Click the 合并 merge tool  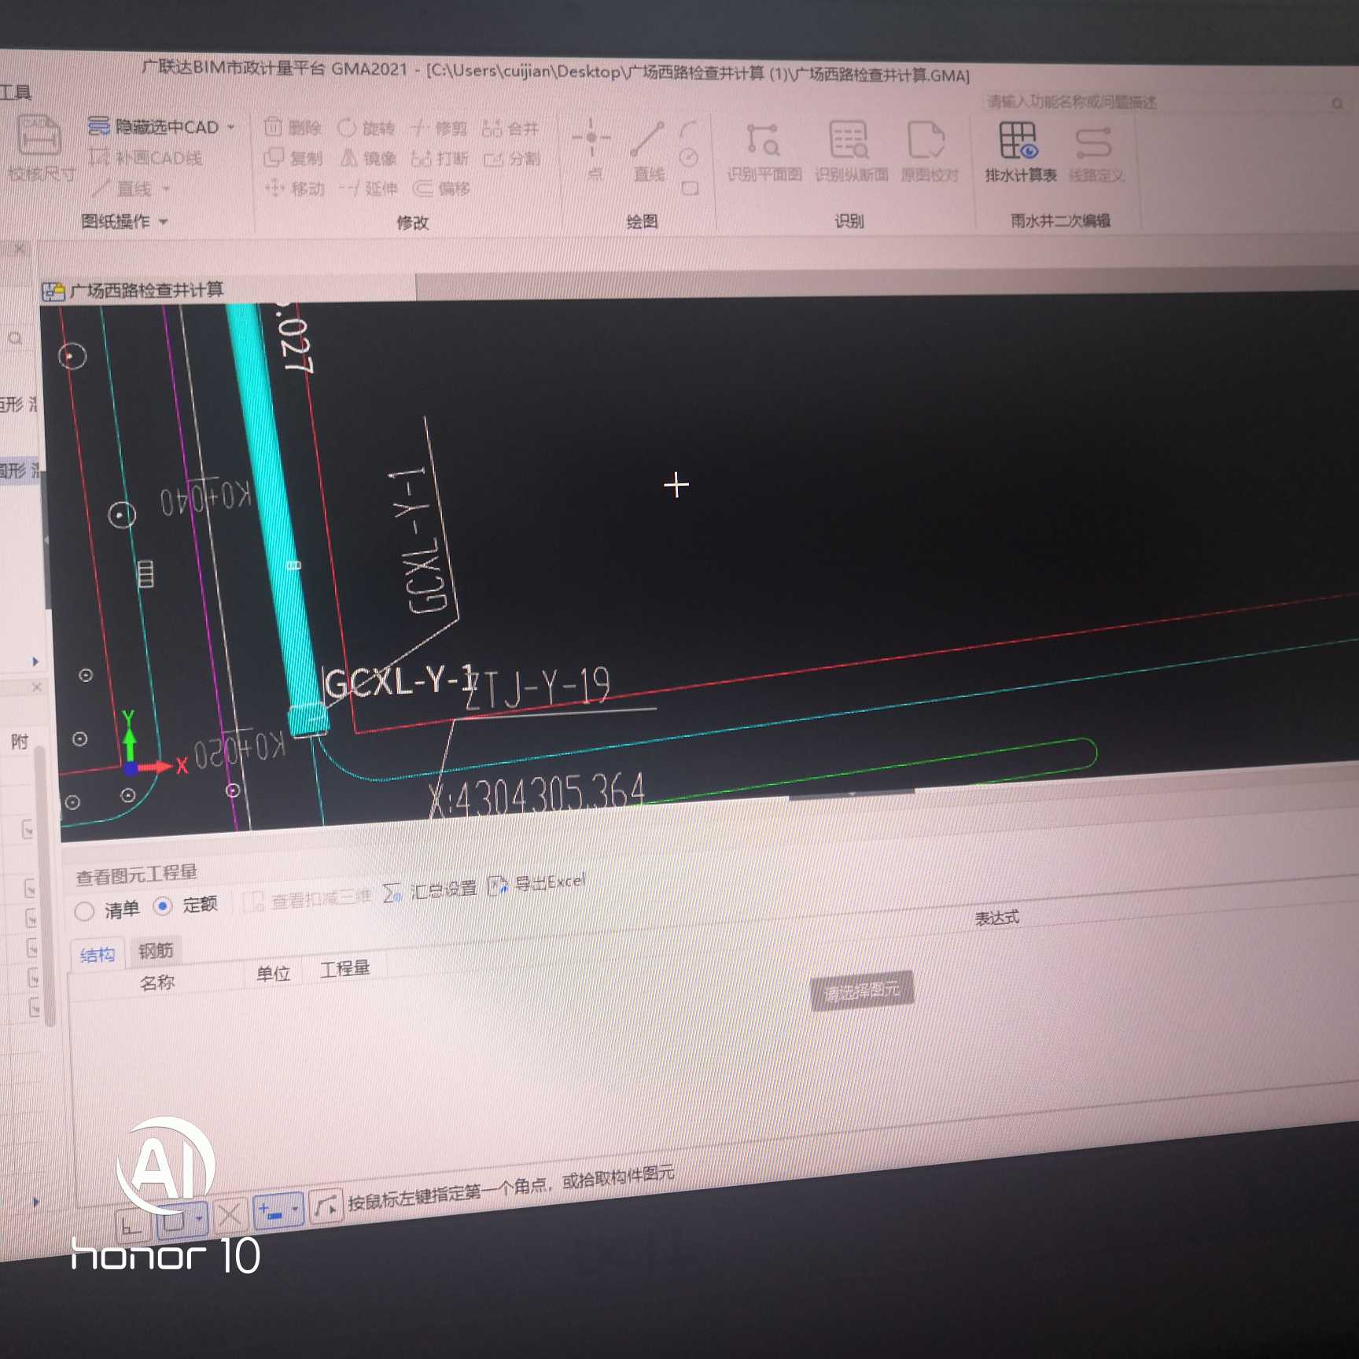[x=510, y=128]
